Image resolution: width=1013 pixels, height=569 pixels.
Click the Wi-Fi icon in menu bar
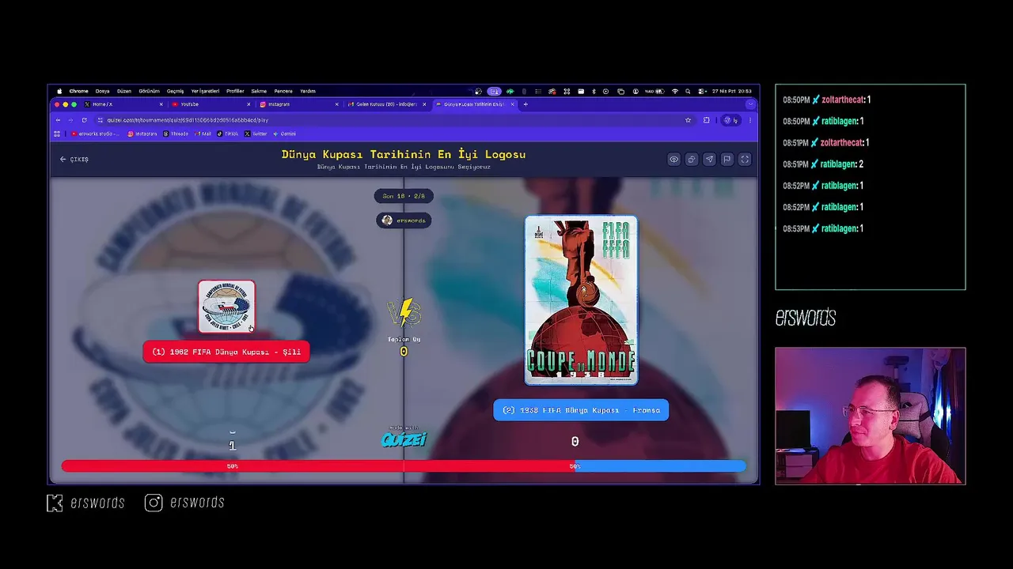(x=675, y=91)
